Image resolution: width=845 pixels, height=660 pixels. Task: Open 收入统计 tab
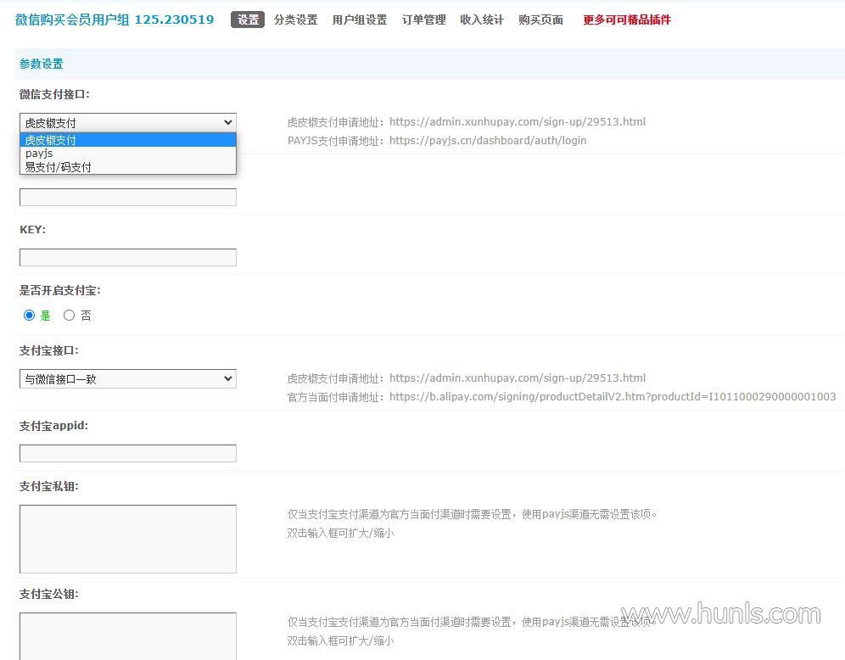(482, 20)
